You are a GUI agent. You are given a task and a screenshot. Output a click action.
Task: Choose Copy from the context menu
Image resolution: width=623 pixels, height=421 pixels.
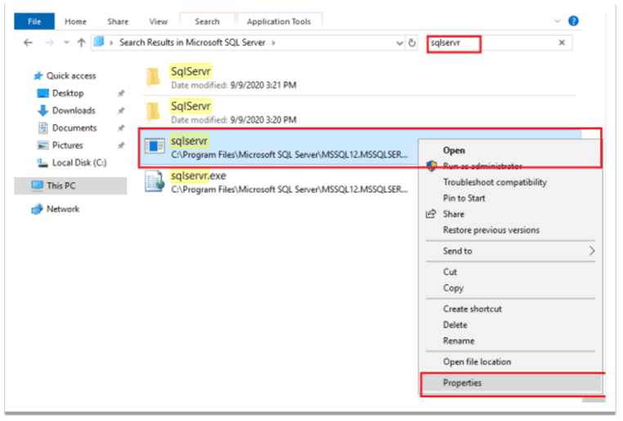click(453, 288)
